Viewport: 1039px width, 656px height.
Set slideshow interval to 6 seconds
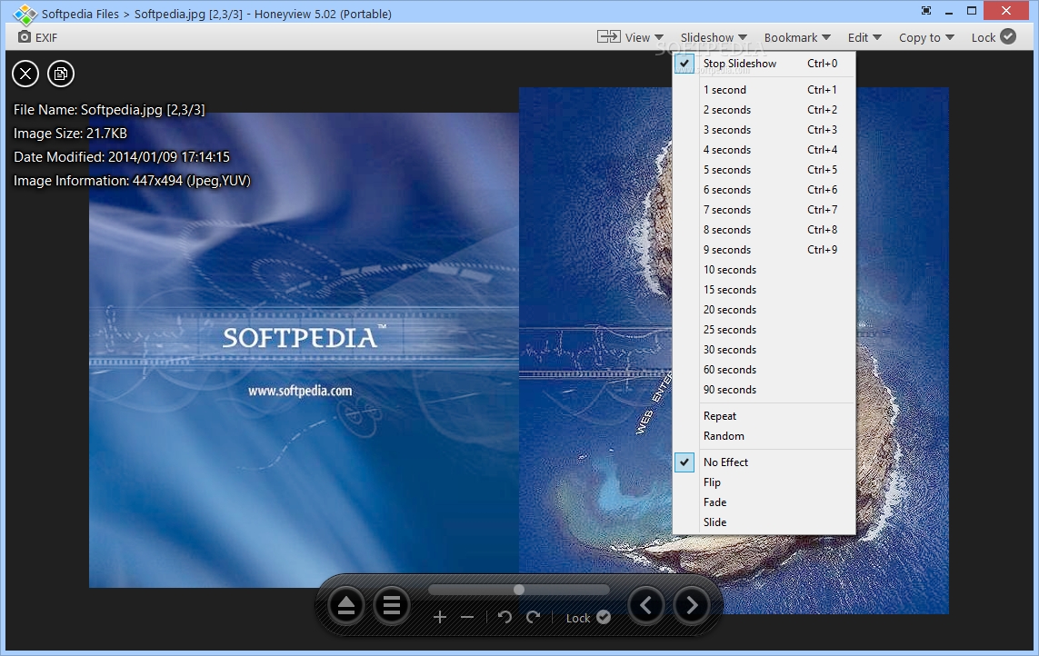(764, 190)
